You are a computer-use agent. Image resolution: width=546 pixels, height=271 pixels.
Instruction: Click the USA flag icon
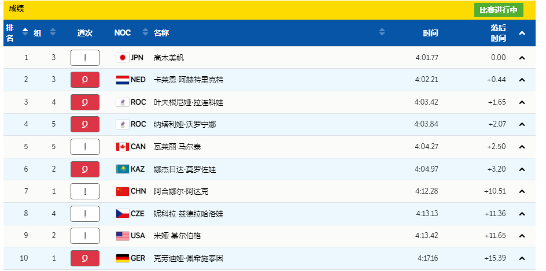point(122,236)
